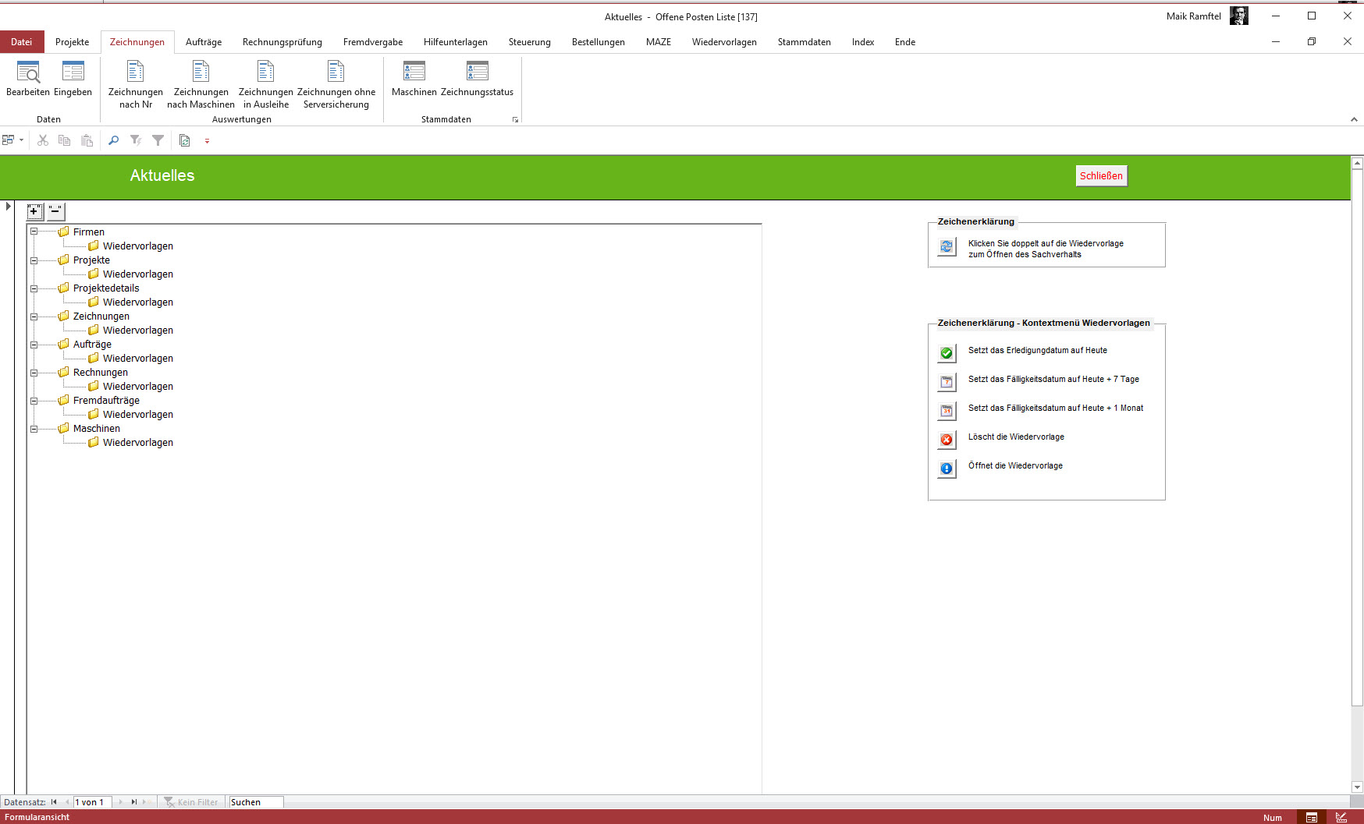Click the design view status bar icon
Viewport: 1364px width, 824px height.
point(1341,817)
